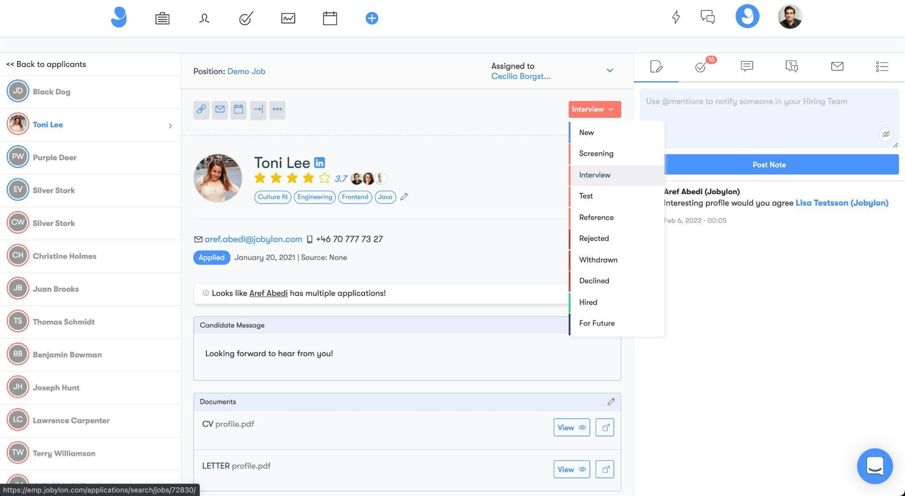The image size is (905, 496).
Task: Copy link with the chain link toolbar icon
Action: tap(201, 110)
